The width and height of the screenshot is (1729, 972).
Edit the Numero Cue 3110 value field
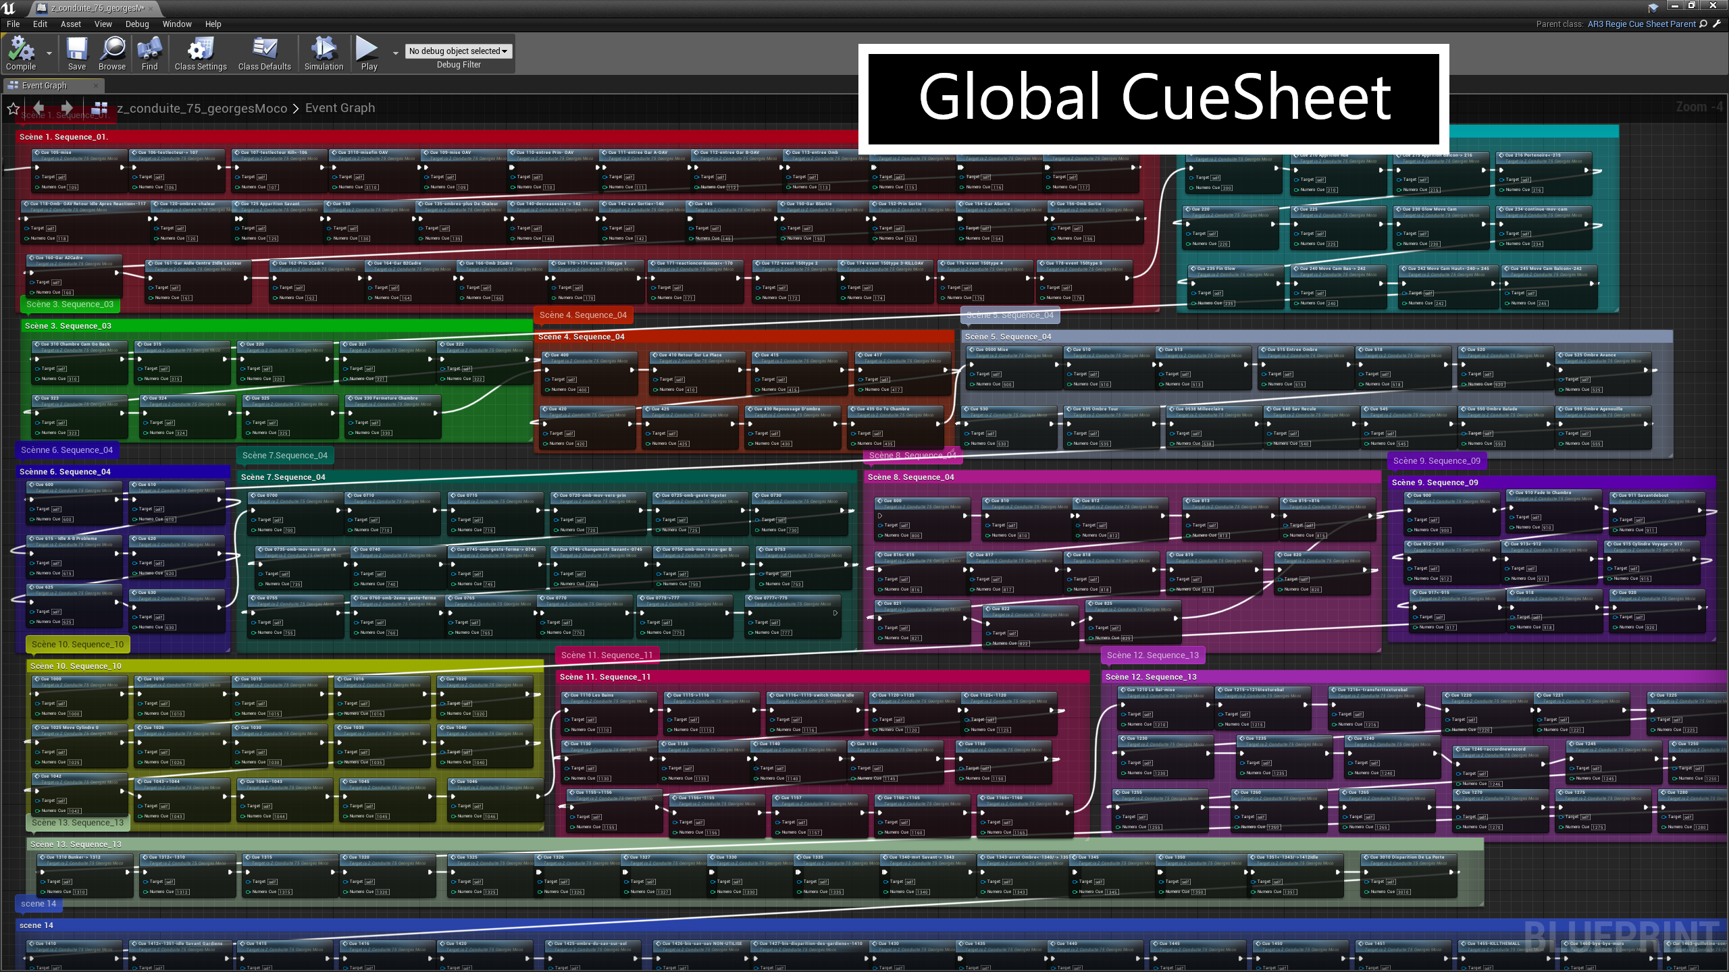pyautogui.click(x=371, y=187)
